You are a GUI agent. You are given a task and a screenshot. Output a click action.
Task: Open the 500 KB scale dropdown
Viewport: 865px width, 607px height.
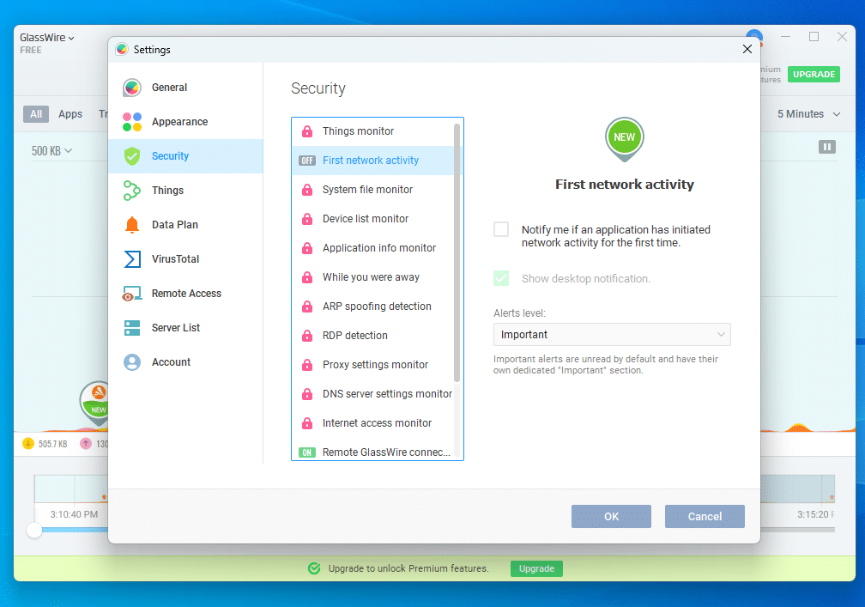point(51,151)
